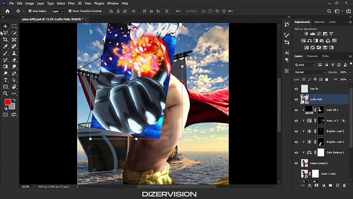Open the Layers panel menu

[350, 56]
